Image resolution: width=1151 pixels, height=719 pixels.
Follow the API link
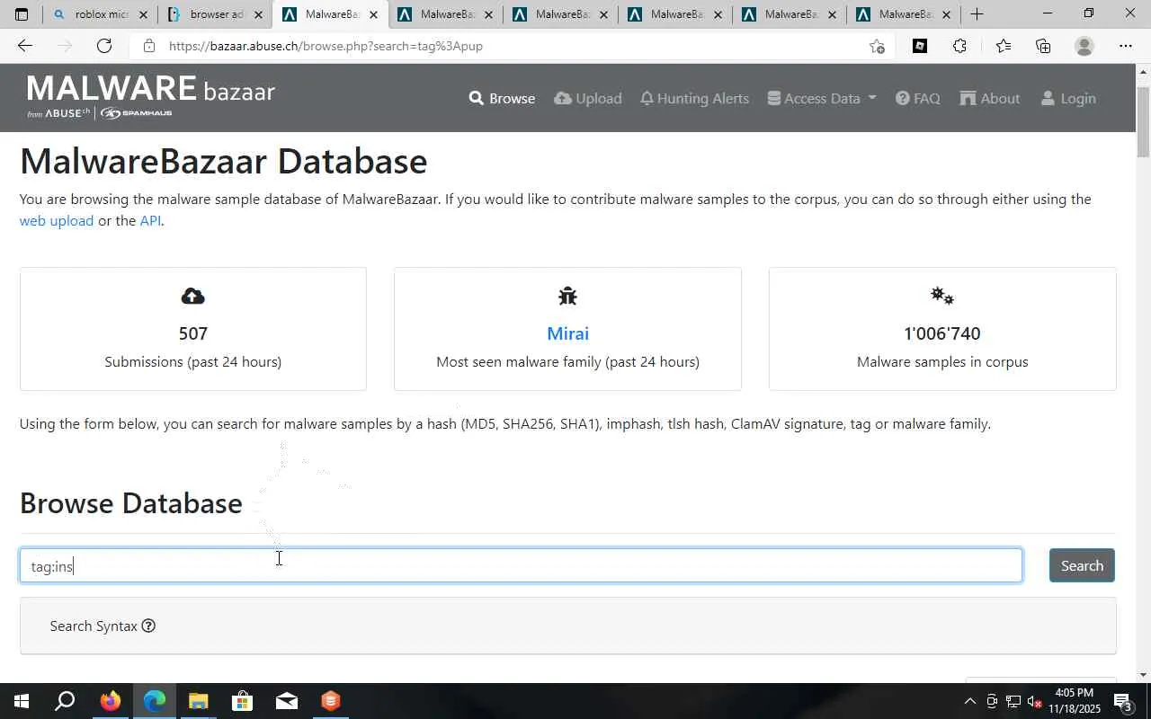point(150,221)
